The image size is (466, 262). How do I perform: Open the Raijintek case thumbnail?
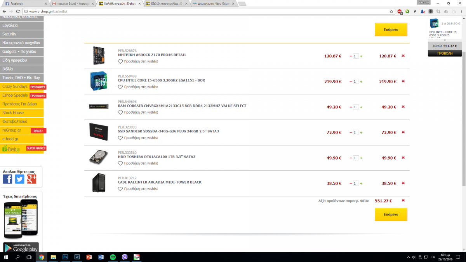(99, 183)
